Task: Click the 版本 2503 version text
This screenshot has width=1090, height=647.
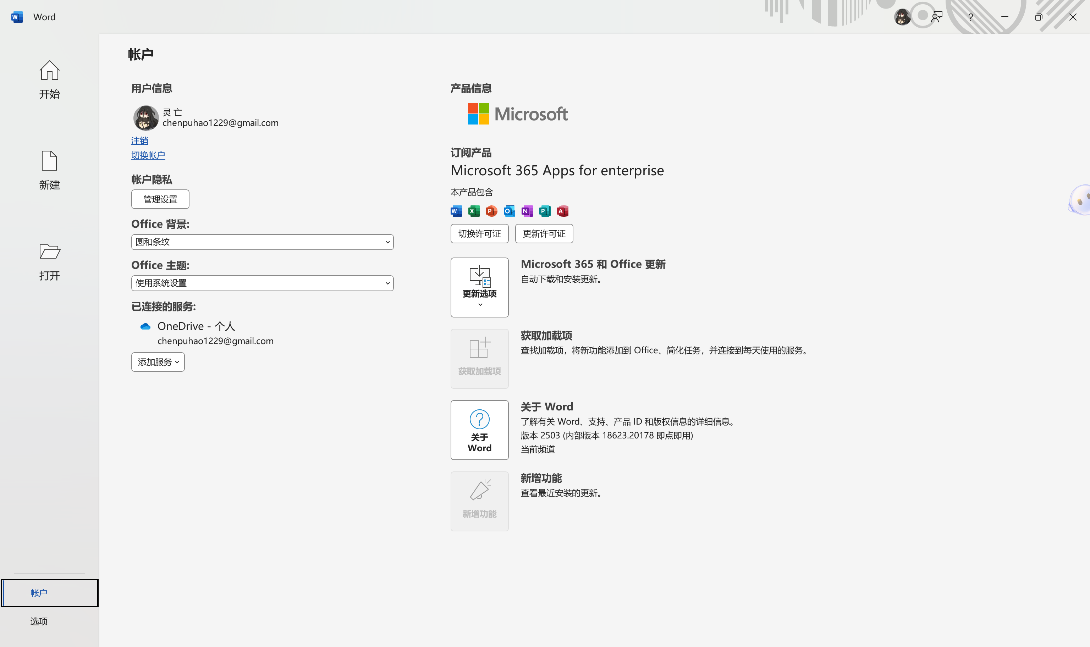Action: (606, 435)
